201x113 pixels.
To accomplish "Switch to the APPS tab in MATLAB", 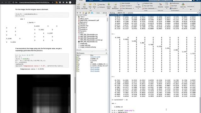I will click(x=101, y=0).
